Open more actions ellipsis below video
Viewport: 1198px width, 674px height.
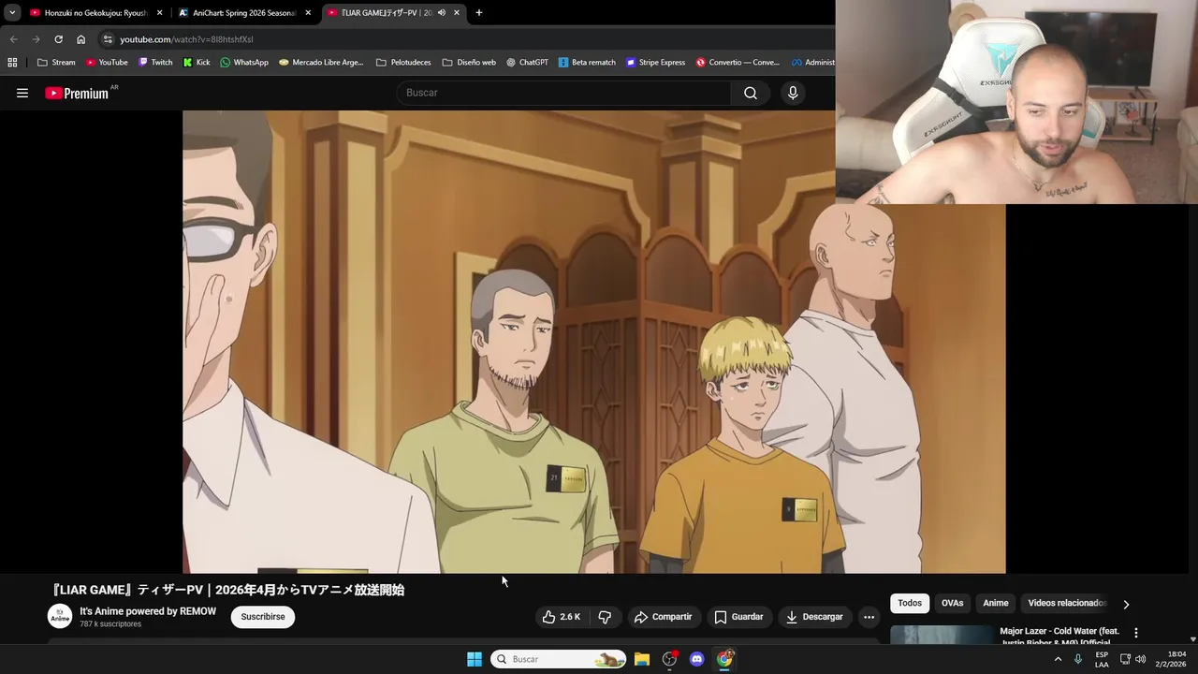(x=869, y=617)
